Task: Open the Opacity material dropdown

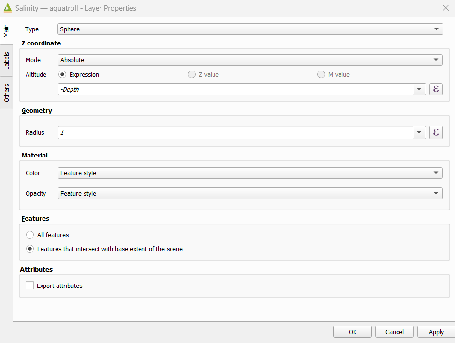Action: 250,193
